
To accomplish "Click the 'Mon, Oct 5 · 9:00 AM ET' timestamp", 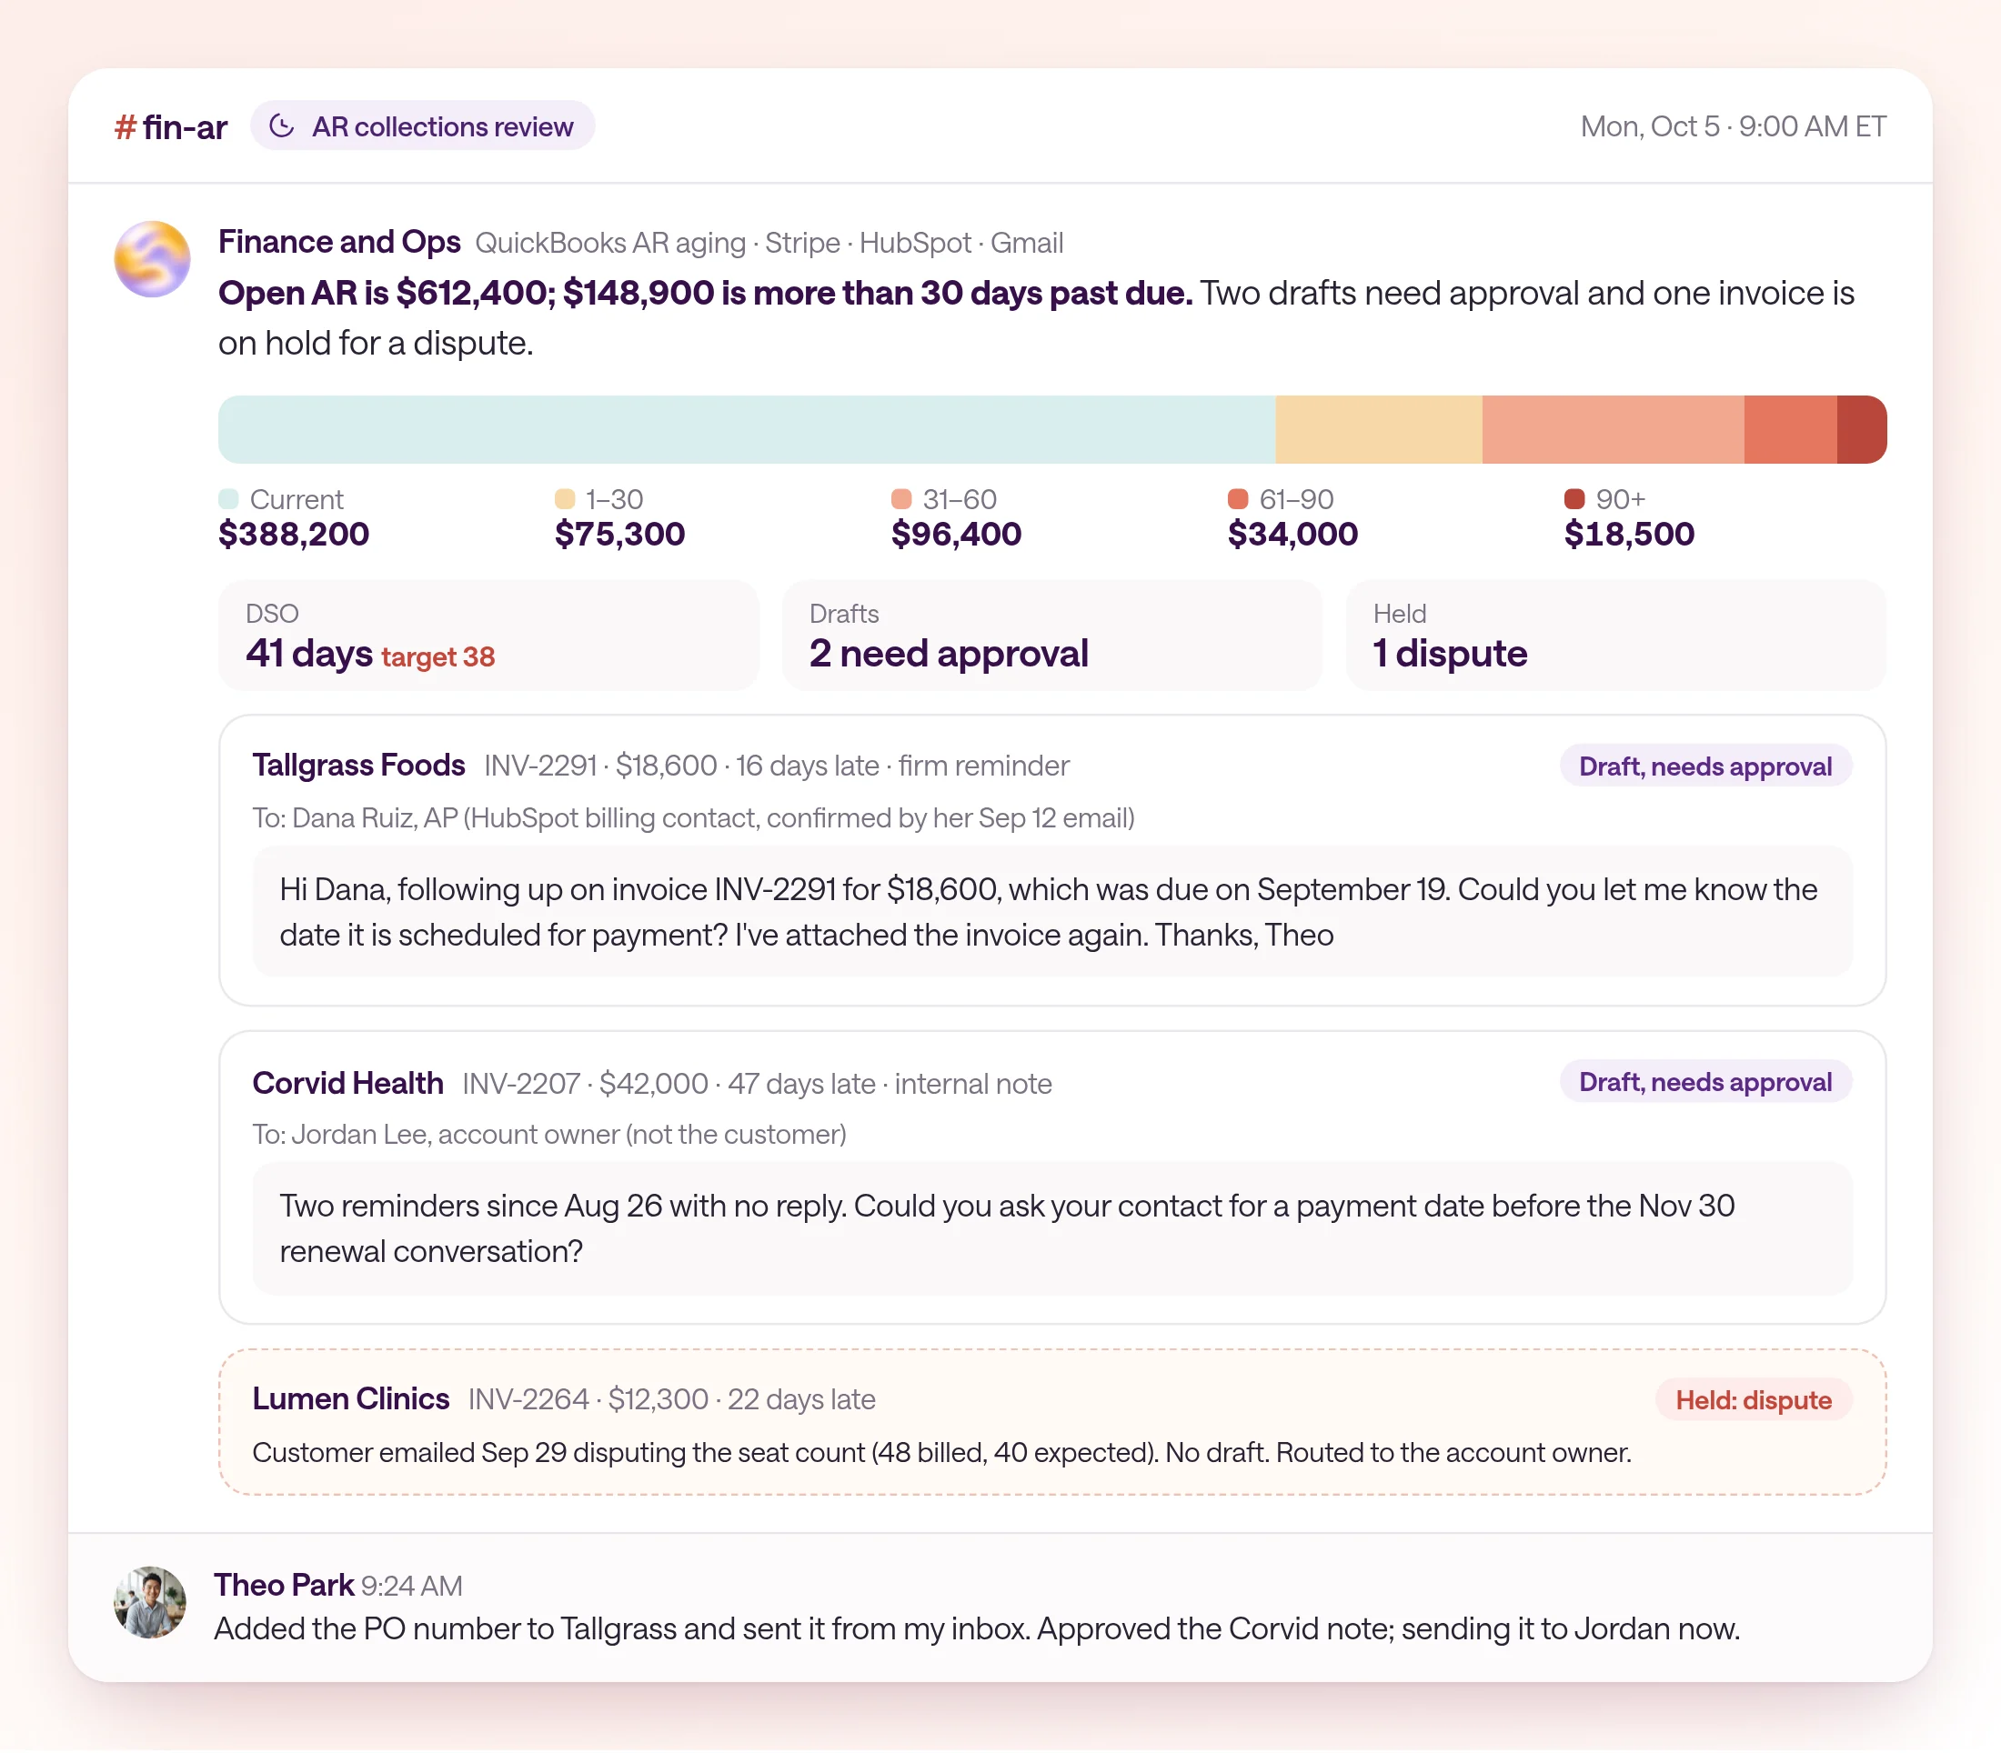I will point(1733,126).
